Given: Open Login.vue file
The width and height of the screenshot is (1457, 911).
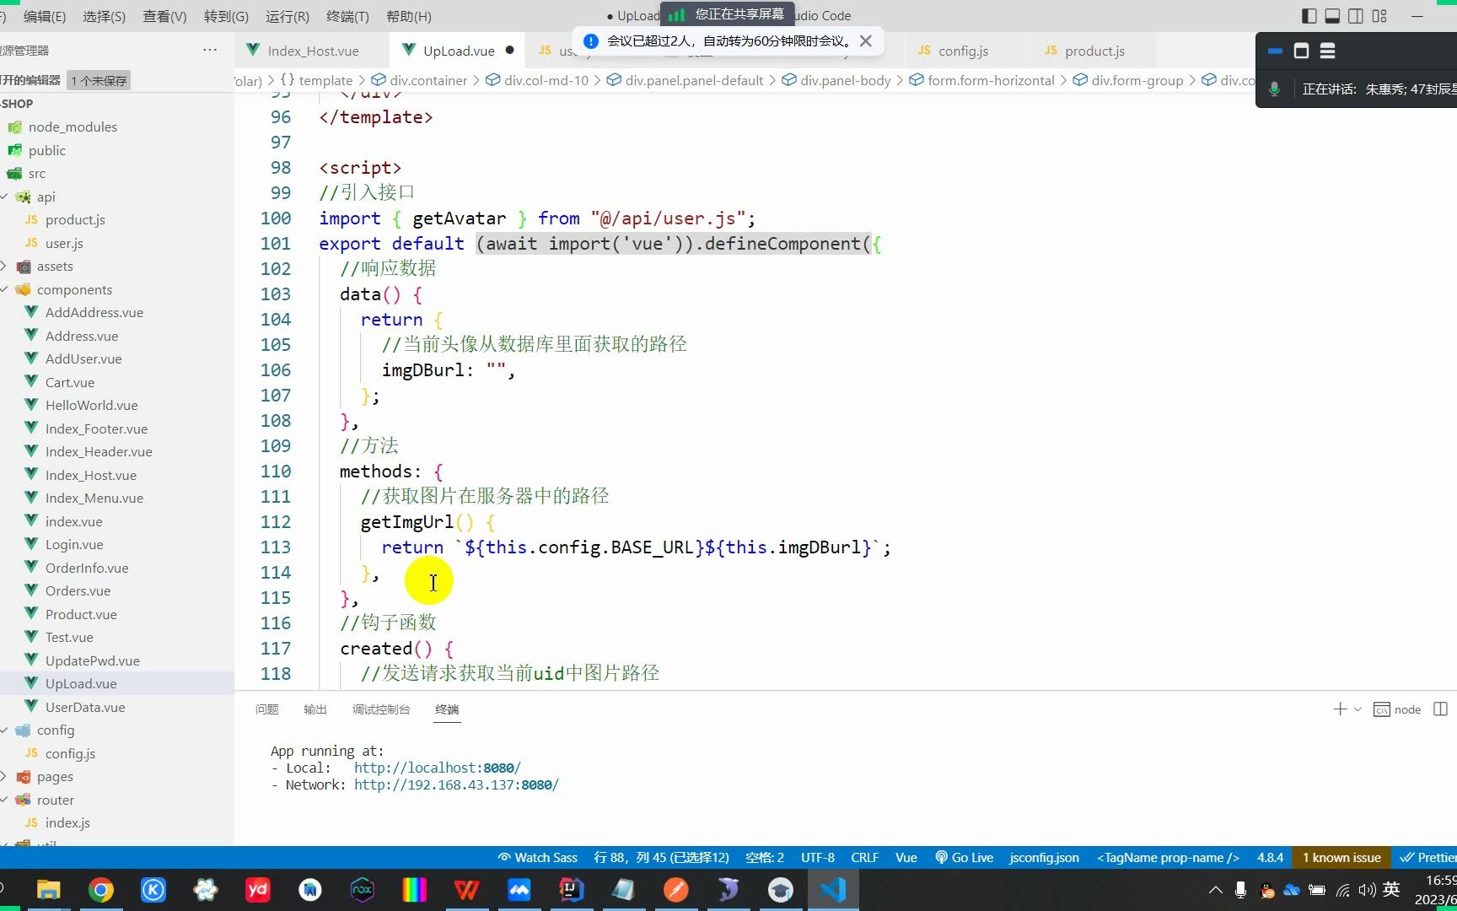Looking at the screenshot, I should [74, 544].
